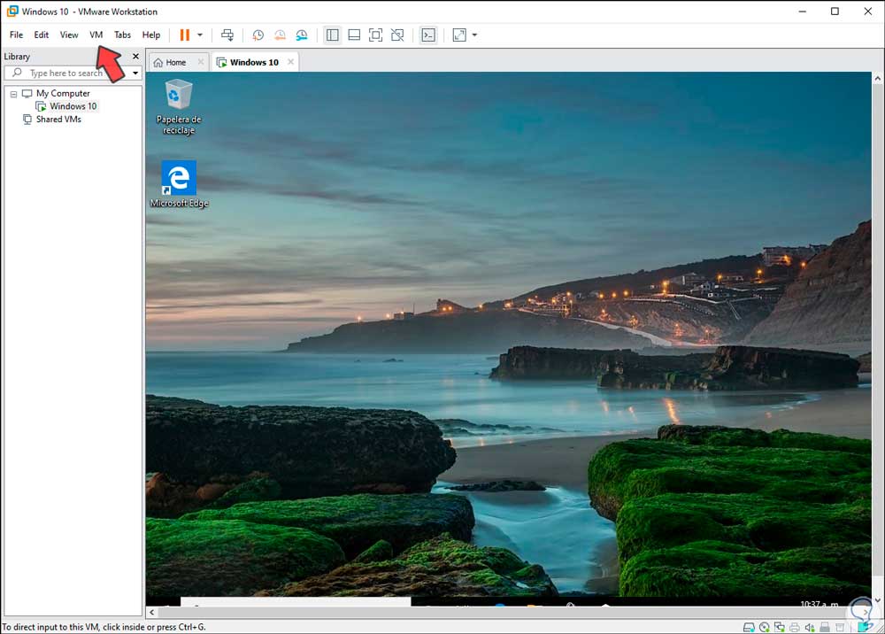Screen dimensions: 885x634
Task: Take a snapshot of the VM
Action: (258, 35)
